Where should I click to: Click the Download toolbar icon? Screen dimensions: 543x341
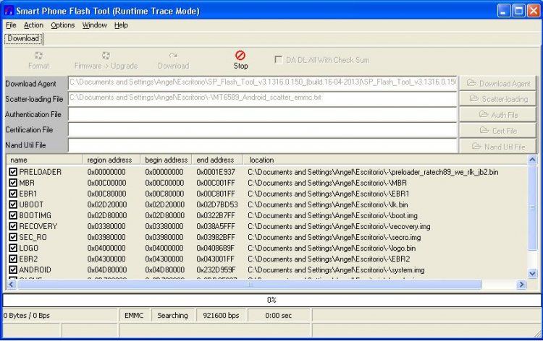click(x=173, y=56)
